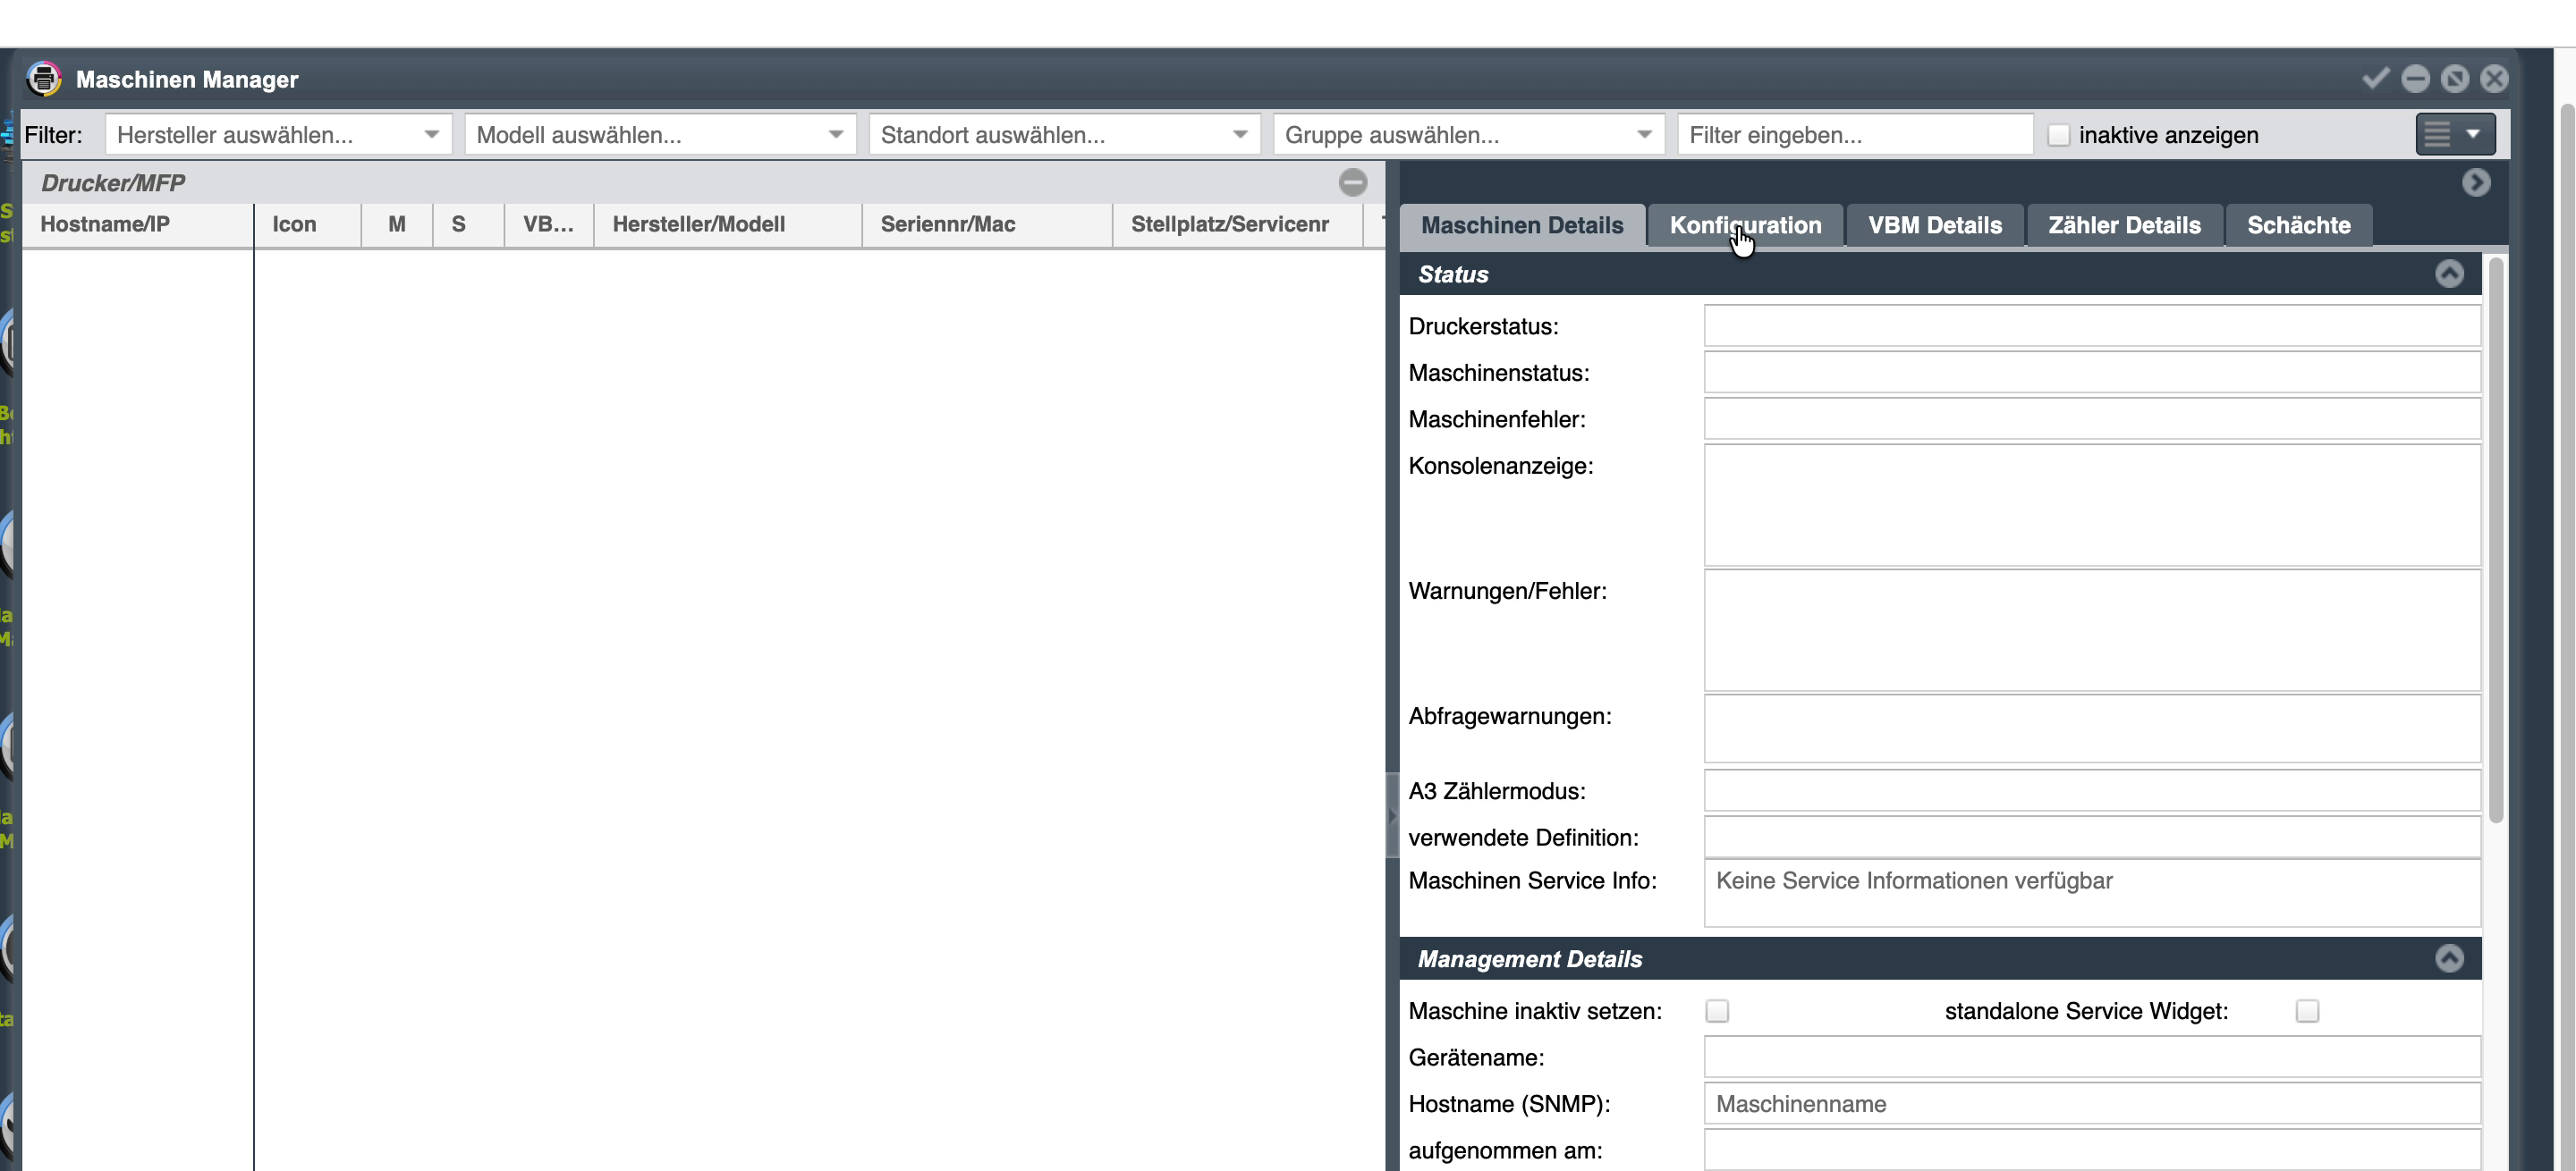
Task: Click the Gerätename field
Action: coord(2092,1057)
